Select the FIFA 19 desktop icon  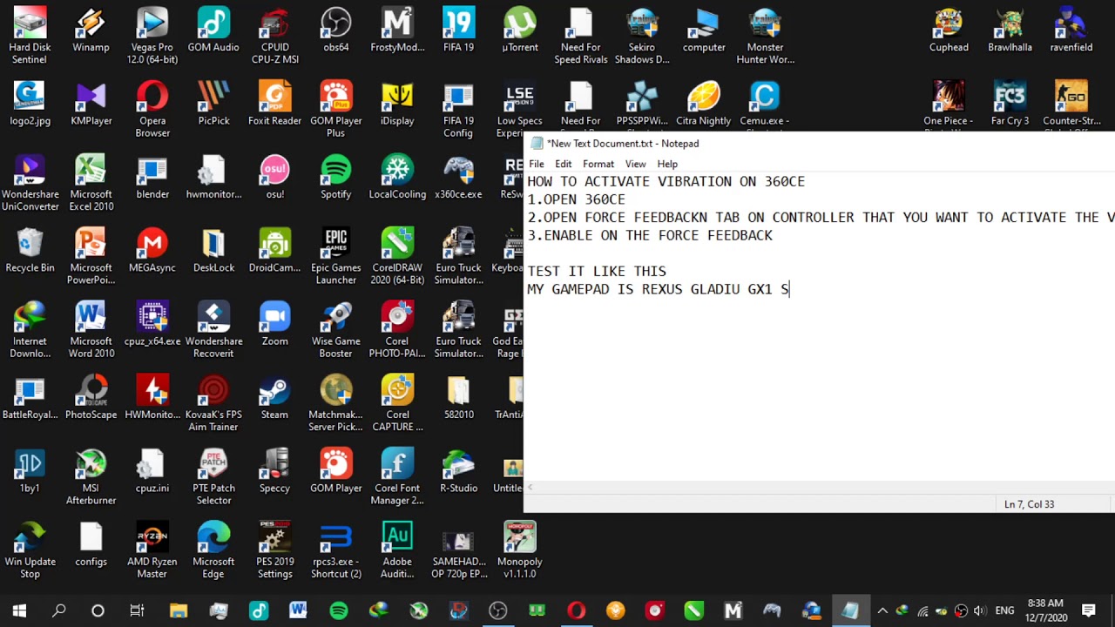coord(458,30)
